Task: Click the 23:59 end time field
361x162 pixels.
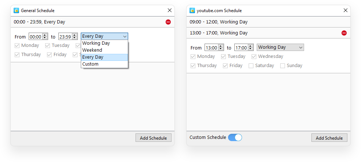Action: click(x=65, y=37)
